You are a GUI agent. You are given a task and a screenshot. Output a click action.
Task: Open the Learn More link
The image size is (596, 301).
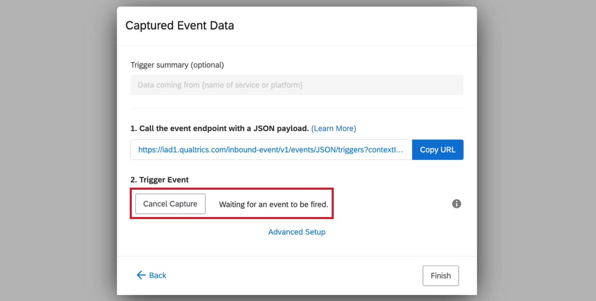333,128
